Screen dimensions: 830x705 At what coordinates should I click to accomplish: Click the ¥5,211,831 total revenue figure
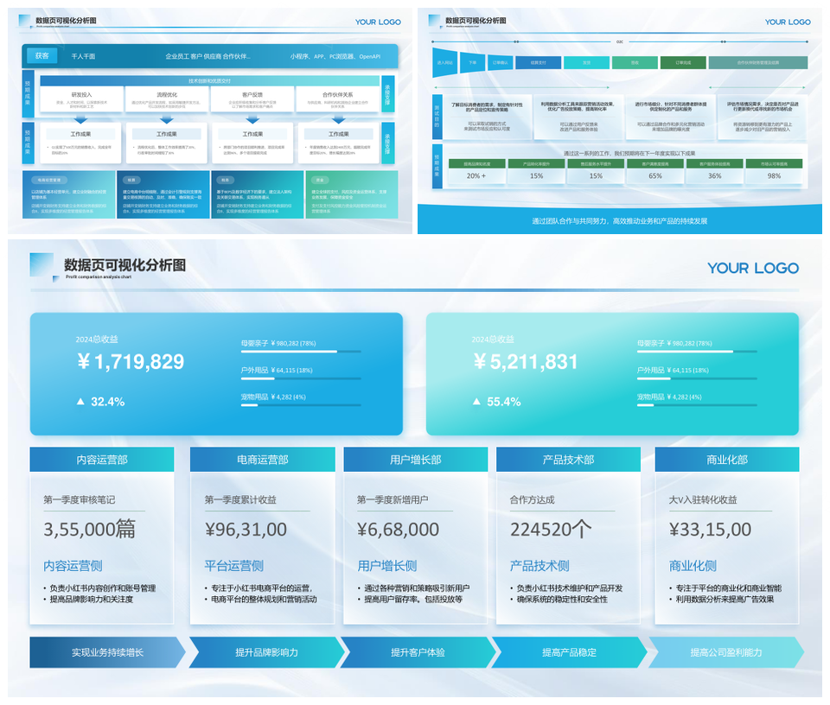(x=526, y=362)
